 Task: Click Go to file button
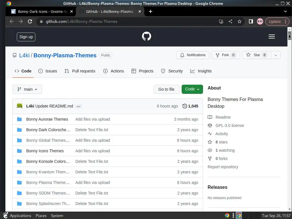(x=166, y=89)
